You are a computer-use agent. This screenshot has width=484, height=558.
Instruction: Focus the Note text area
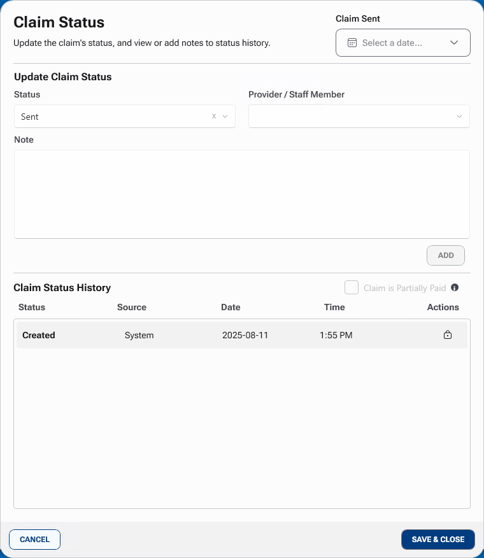(x=241, y=194)
